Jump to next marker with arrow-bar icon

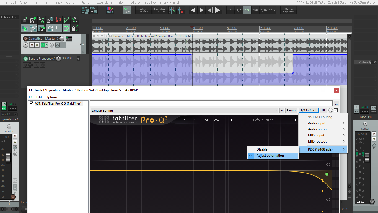218,11
